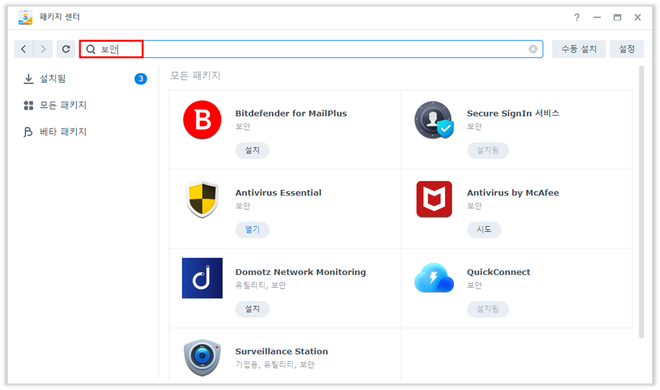Open Antivirus Essential with 열기 button
The width and height of the screenshot is (660, 390).
[x=252, y=230]
